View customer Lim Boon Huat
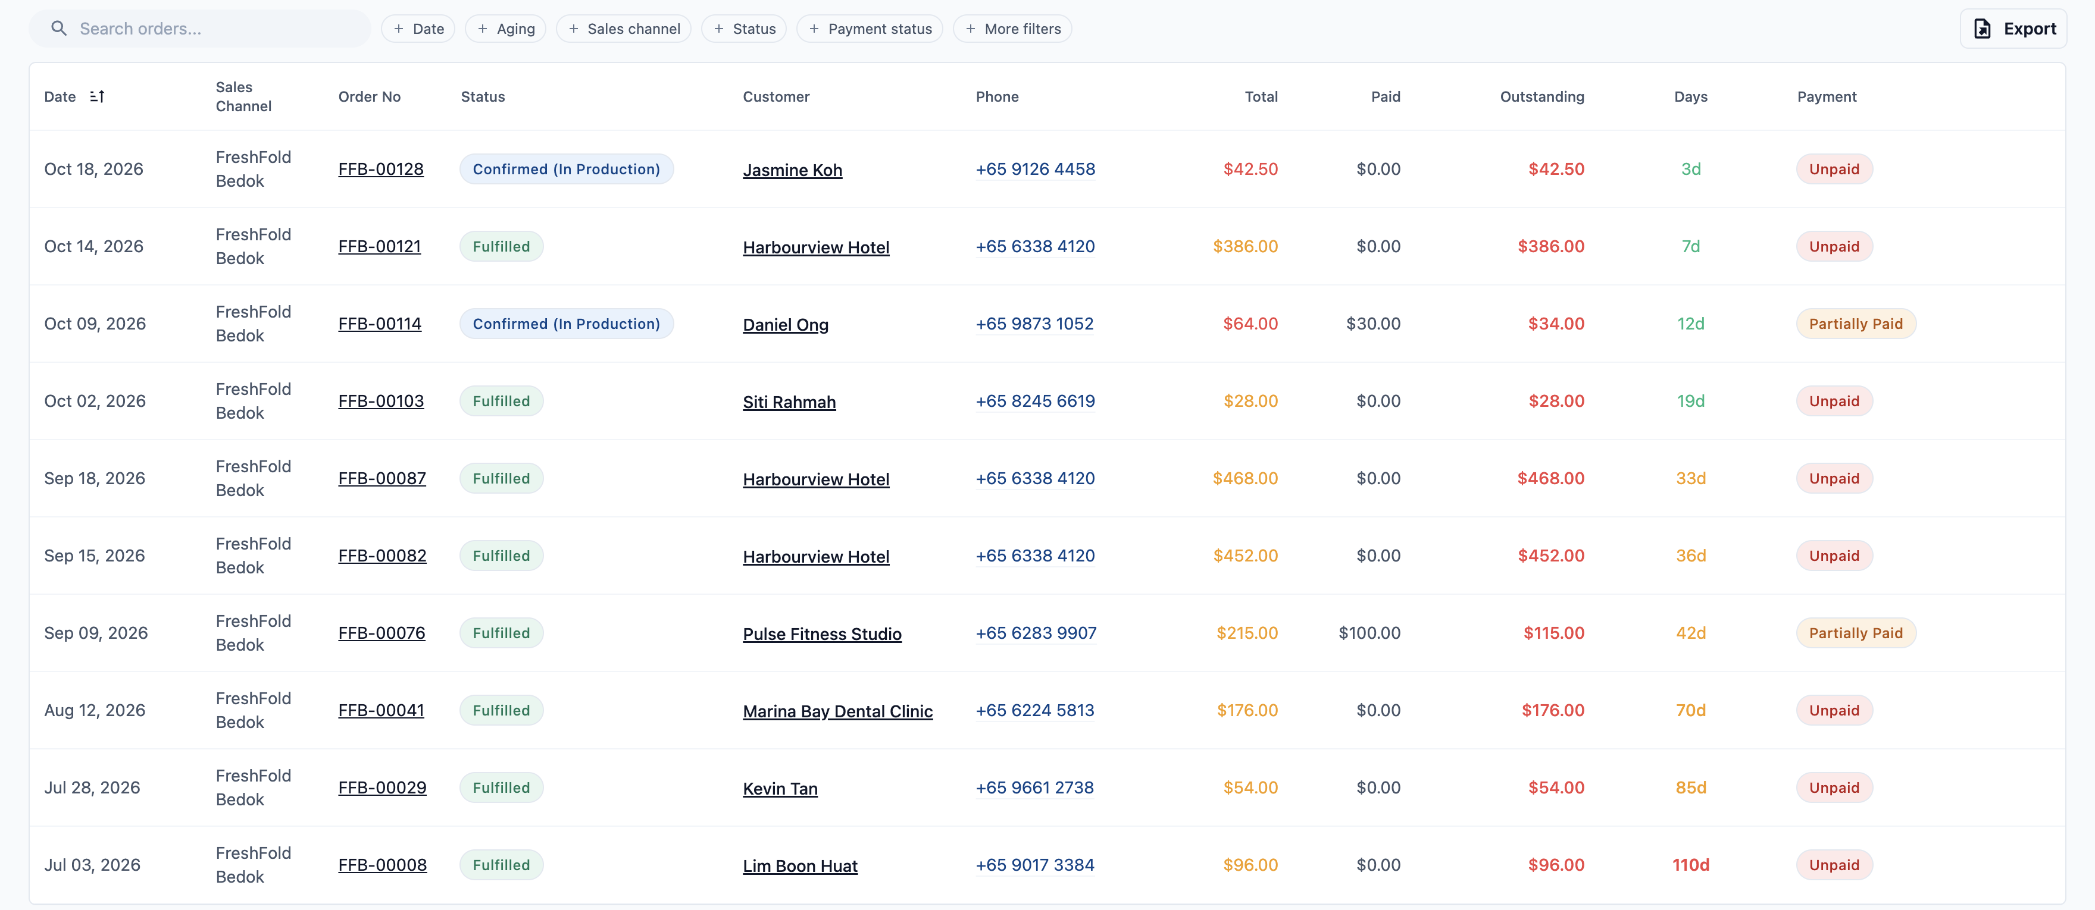The image size is (2095, 910). pyautogui.click(x=801, y=865)
